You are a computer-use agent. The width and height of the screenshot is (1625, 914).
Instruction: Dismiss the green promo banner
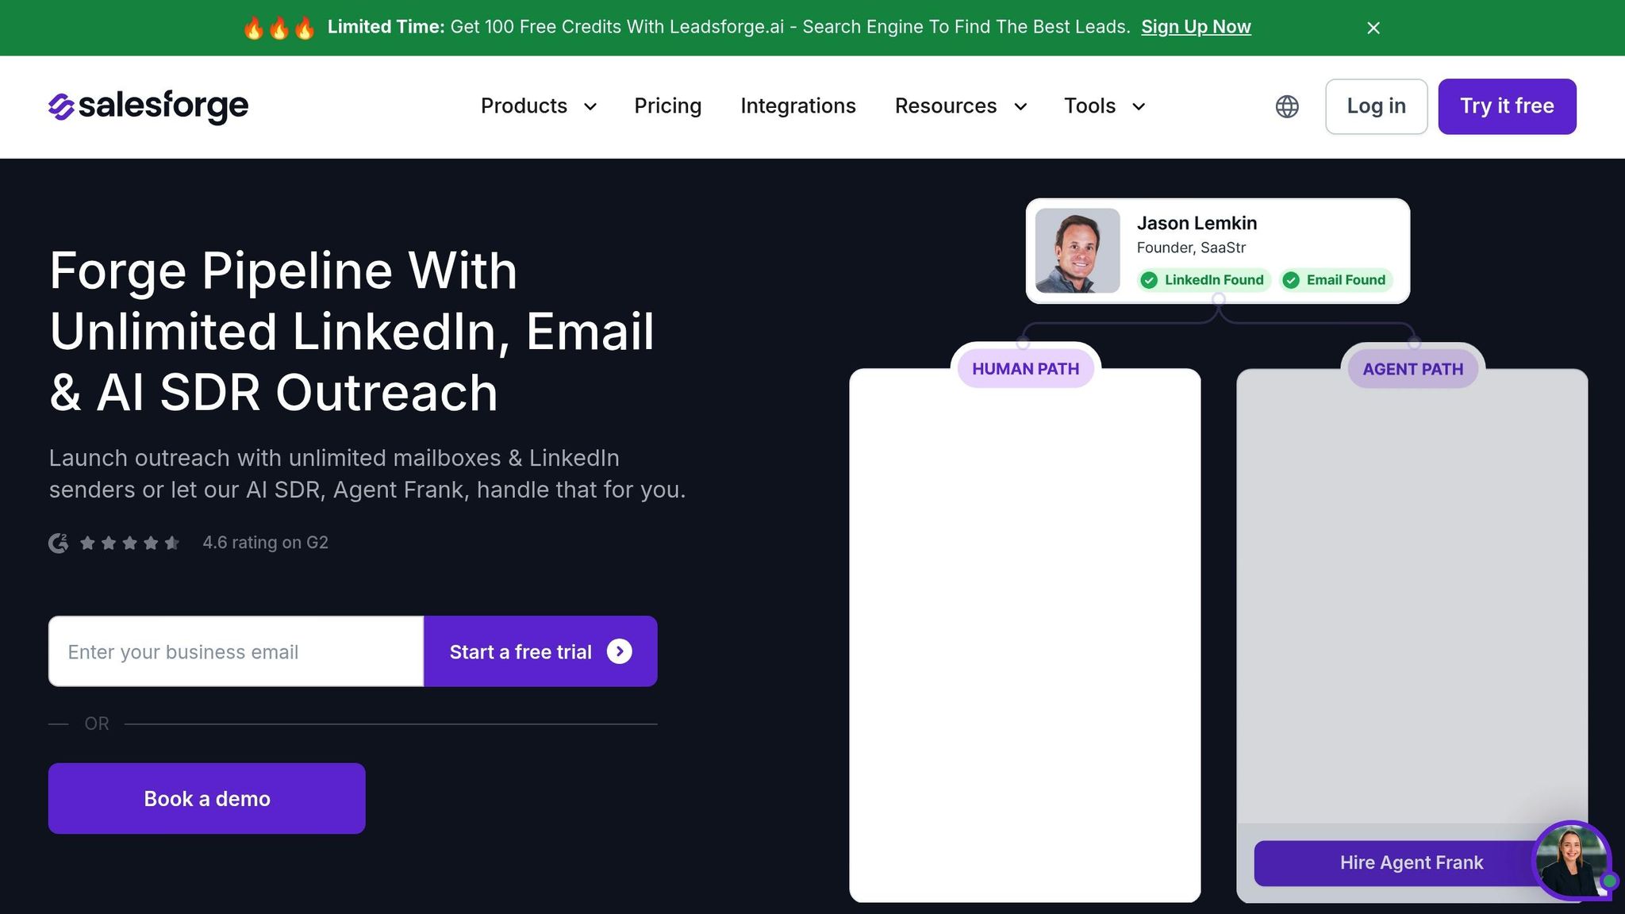point(1373,28)
